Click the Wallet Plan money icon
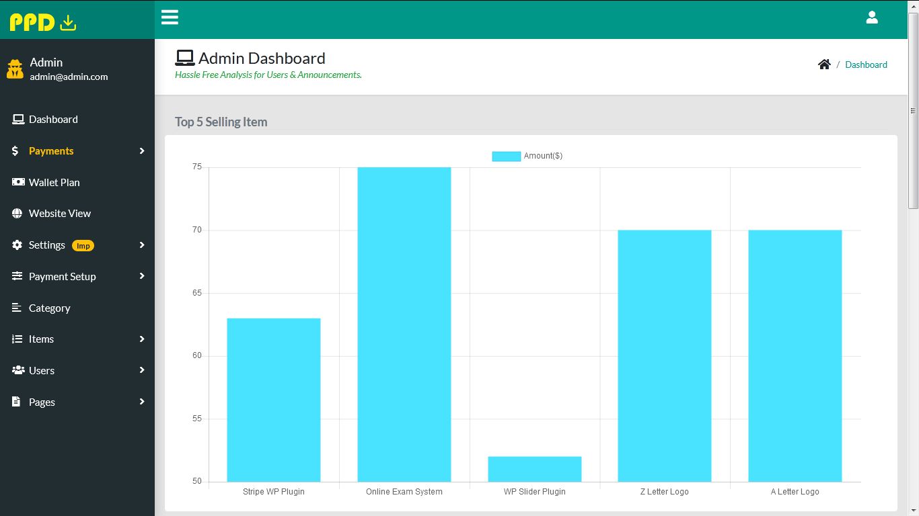This screenshot has height=516, width=919. (18, 182)
